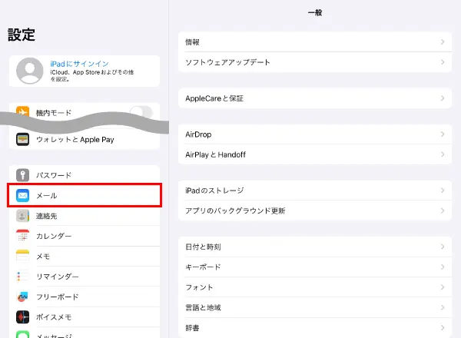
Task: Open 日付と時刻 settings
Action: click(315, 247)
